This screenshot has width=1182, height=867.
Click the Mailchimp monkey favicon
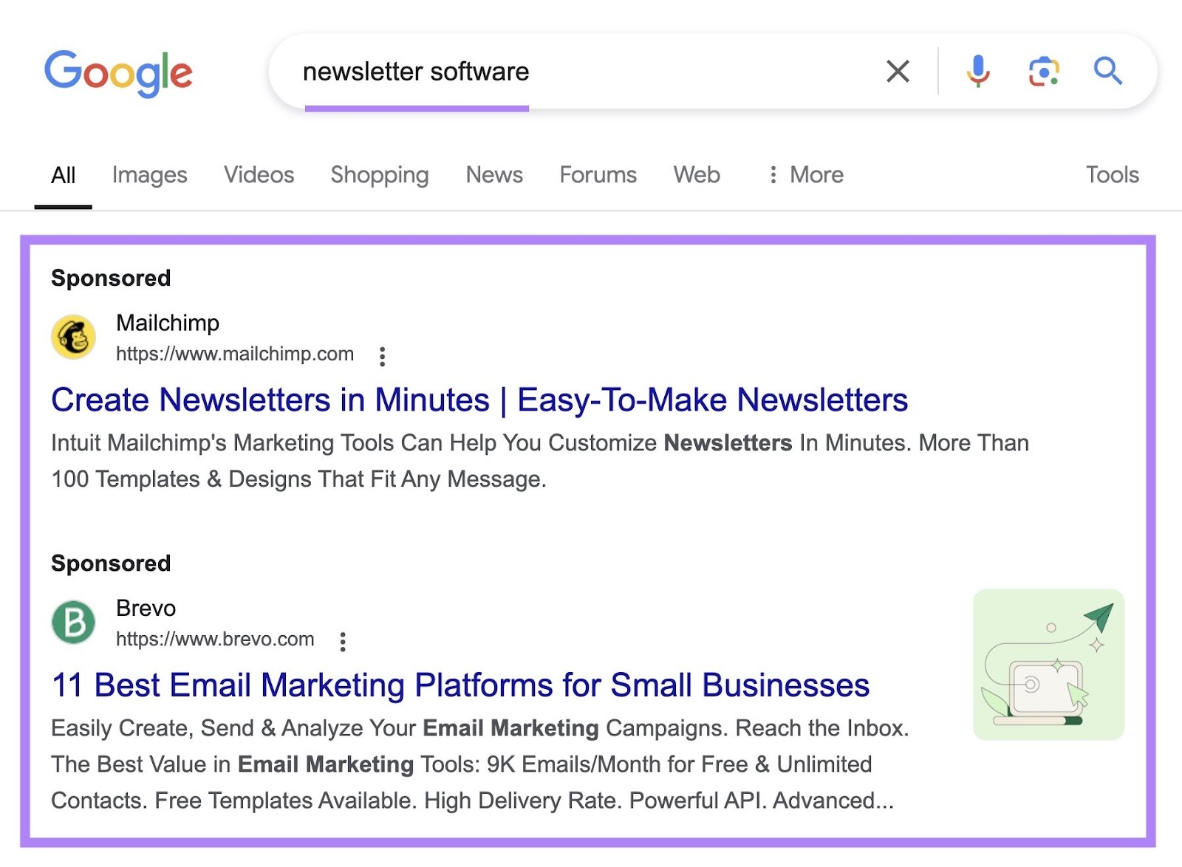click(72, 337)
